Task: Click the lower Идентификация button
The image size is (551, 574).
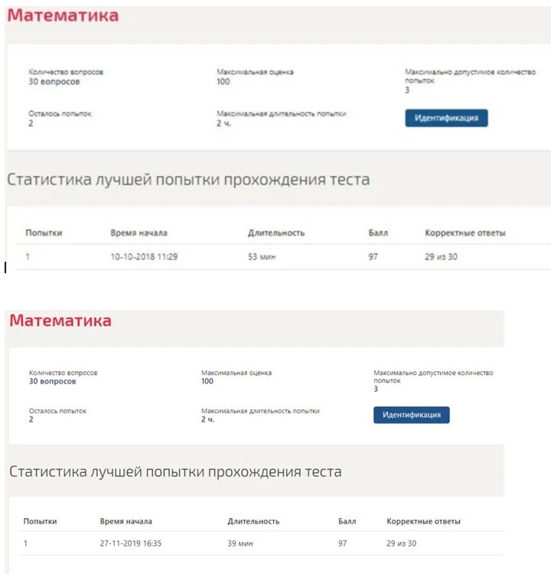Action: 412,415
